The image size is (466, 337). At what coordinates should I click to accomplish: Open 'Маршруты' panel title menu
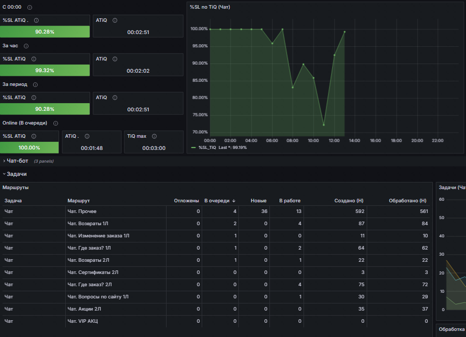[15, 188]
